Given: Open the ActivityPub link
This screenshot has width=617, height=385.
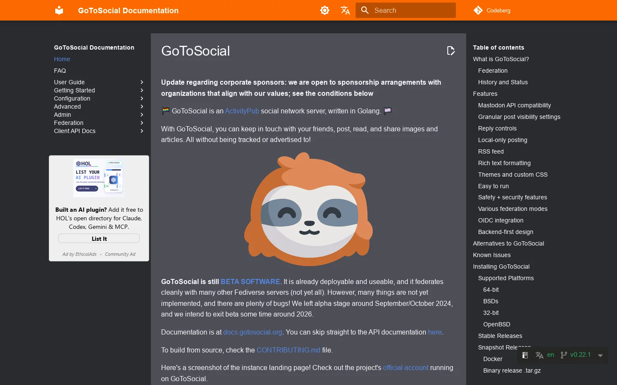Looking at the screenshot, I should tap(242, 111).
